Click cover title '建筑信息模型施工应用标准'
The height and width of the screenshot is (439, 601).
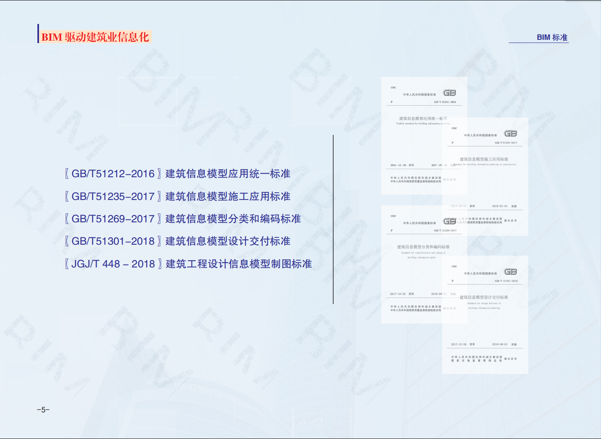[x=484, y=159]
